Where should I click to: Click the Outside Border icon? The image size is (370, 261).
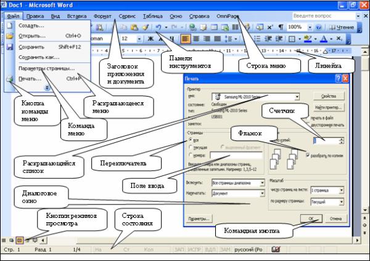[x=292, y=39]
